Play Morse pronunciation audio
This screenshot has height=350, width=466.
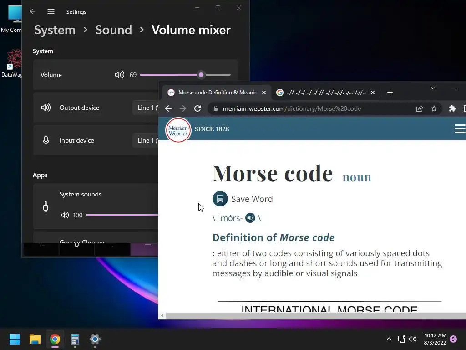coord(250,218)
